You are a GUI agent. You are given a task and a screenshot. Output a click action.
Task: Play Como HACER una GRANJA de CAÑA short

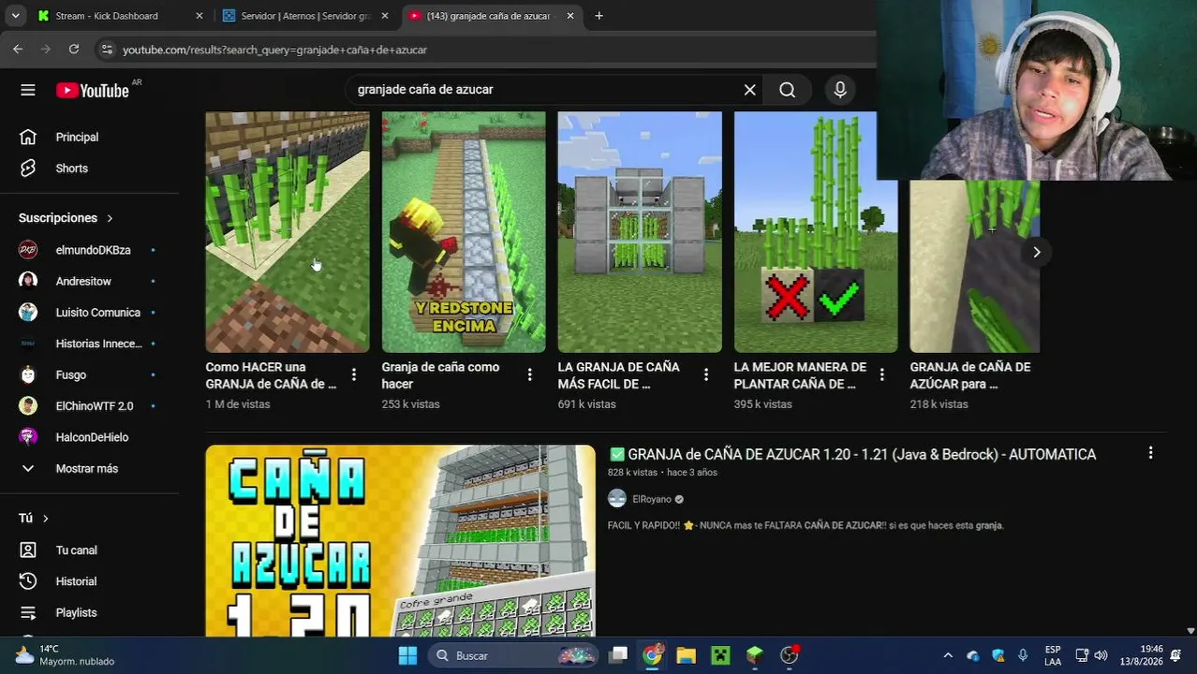[x=288, y=232]
